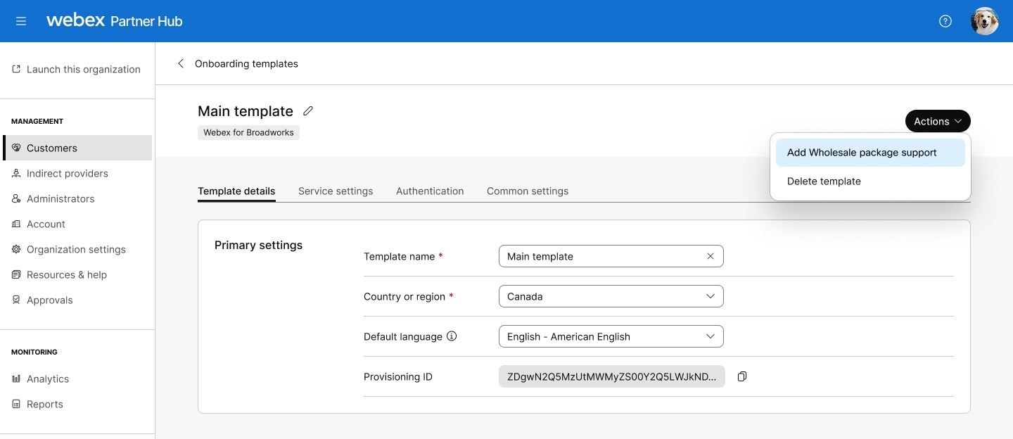Screen dimensions: 1013x439
Task: Copy the Provisioning ID
Action: tap(741, 376)
